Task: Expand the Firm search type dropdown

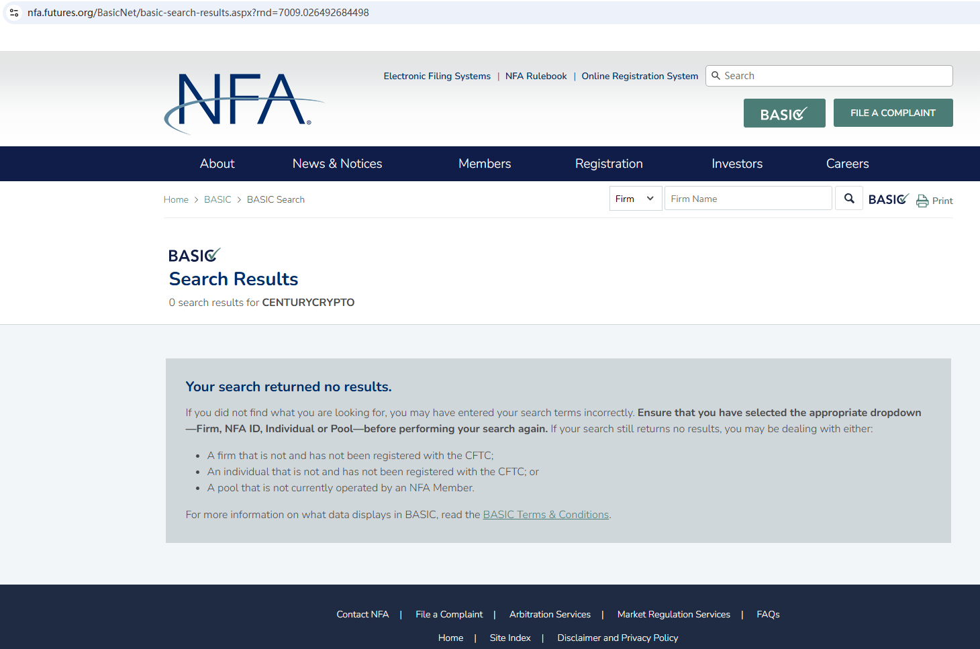Action: [x=635, y=199]
